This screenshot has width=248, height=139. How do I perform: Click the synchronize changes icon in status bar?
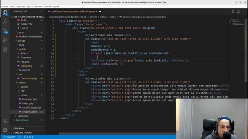click(19, 137)
